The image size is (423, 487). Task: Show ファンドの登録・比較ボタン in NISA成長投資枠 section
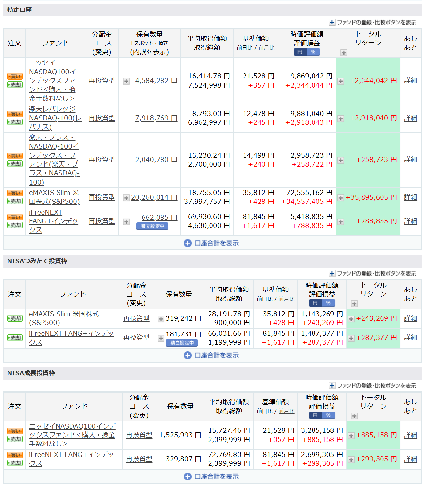(372, 386)
